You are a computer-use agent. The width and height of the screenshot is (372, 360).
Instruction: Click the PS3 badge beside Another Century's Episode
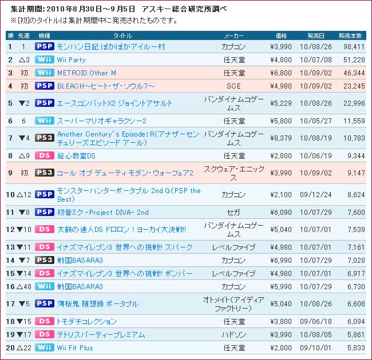[45, 138]
